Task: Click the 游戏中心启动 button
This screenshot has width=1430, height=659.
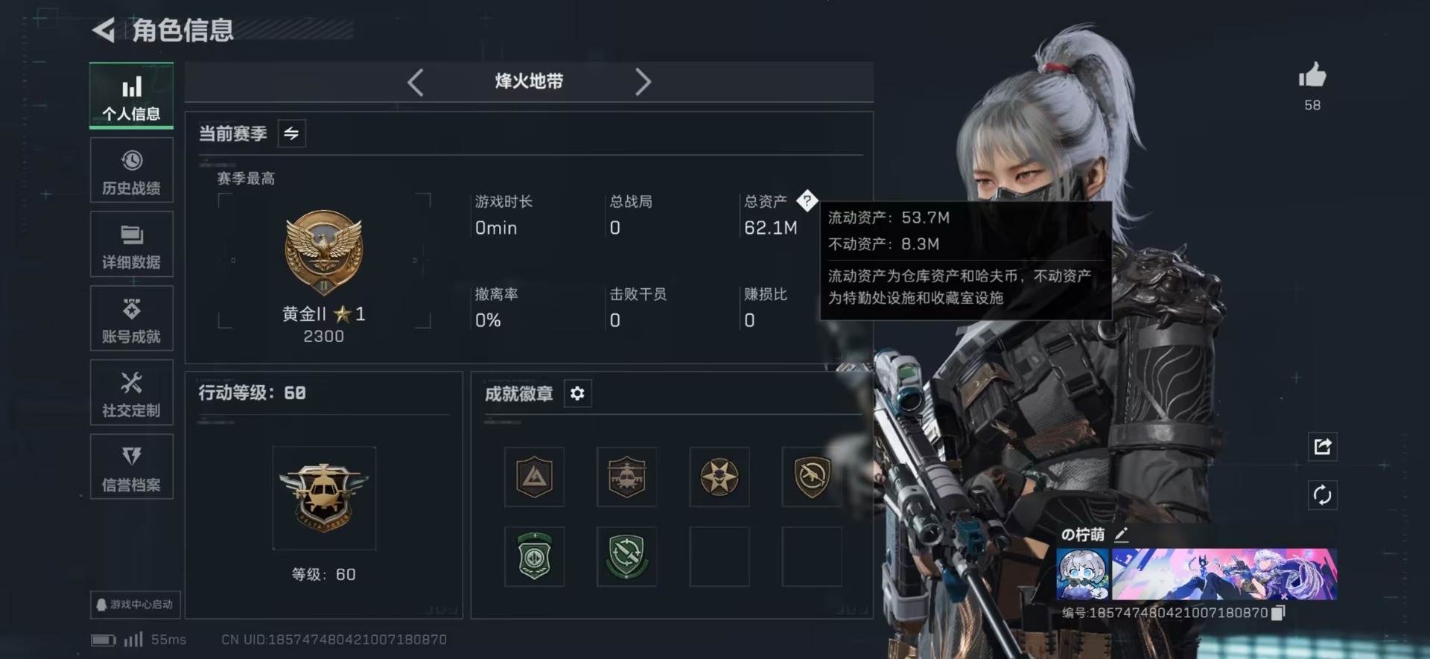Action: [135, 605]
